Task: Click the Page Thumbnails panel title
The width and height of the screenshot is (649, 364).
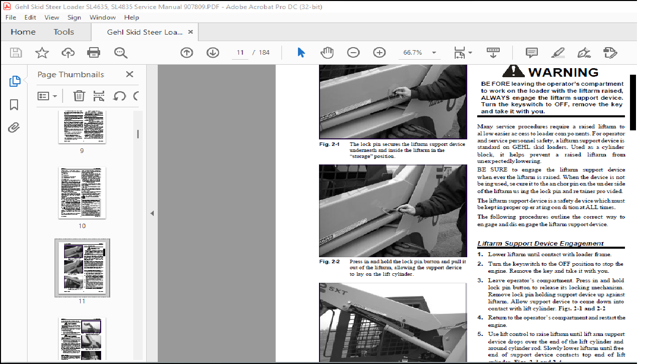Action: [x=71, y=75]
